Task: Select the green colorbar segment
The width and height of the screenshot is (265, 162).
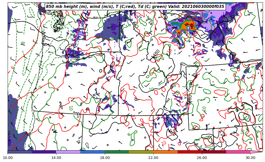Action: (x=117, y=152)
